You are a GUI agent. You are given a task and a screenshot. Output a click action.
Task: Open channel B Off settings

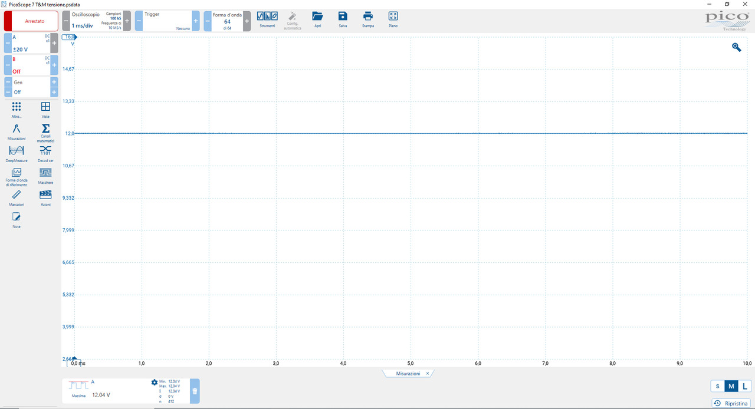click(31, 65)
